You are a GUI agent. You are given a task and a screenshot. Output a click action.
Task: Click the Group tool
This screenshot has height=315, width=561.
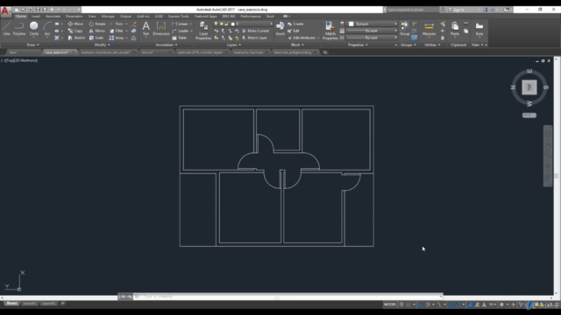(405, 28)
